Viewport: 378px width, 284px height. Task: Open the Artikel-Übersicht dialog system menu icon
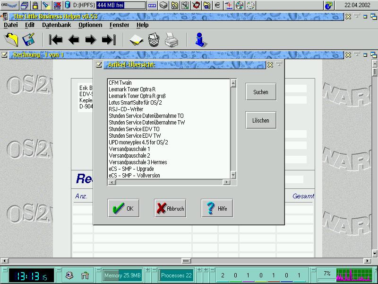[x=99, y=65]
